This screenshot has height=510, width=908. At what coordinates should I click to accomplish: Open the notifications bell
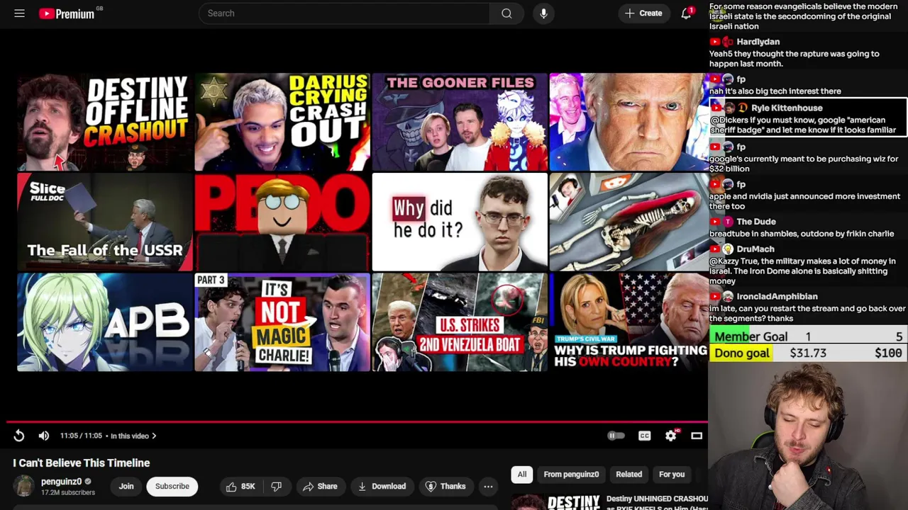point(686,13)
